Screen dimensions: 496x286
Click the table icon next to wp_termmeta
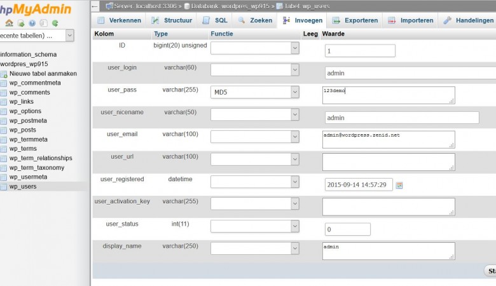[x=3, y=140]
